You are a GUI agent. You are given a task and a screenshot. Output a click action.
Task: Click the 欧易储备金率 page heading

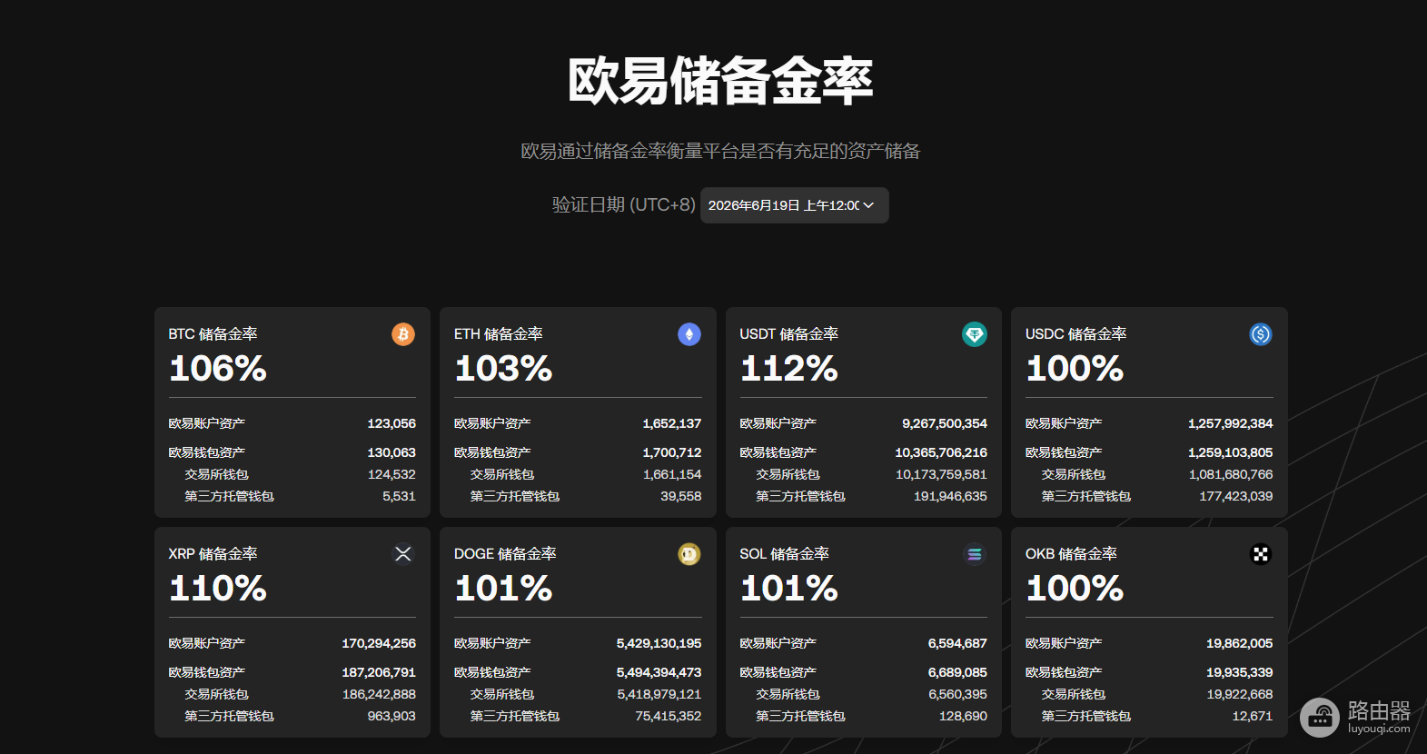(720, 81)
